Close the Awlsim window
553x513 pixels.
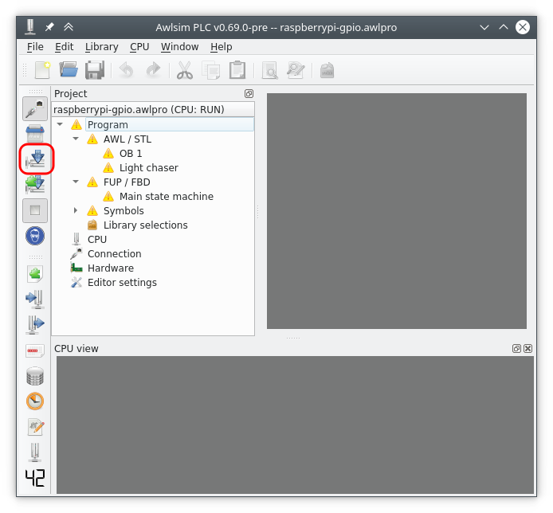tap(523, 27)
